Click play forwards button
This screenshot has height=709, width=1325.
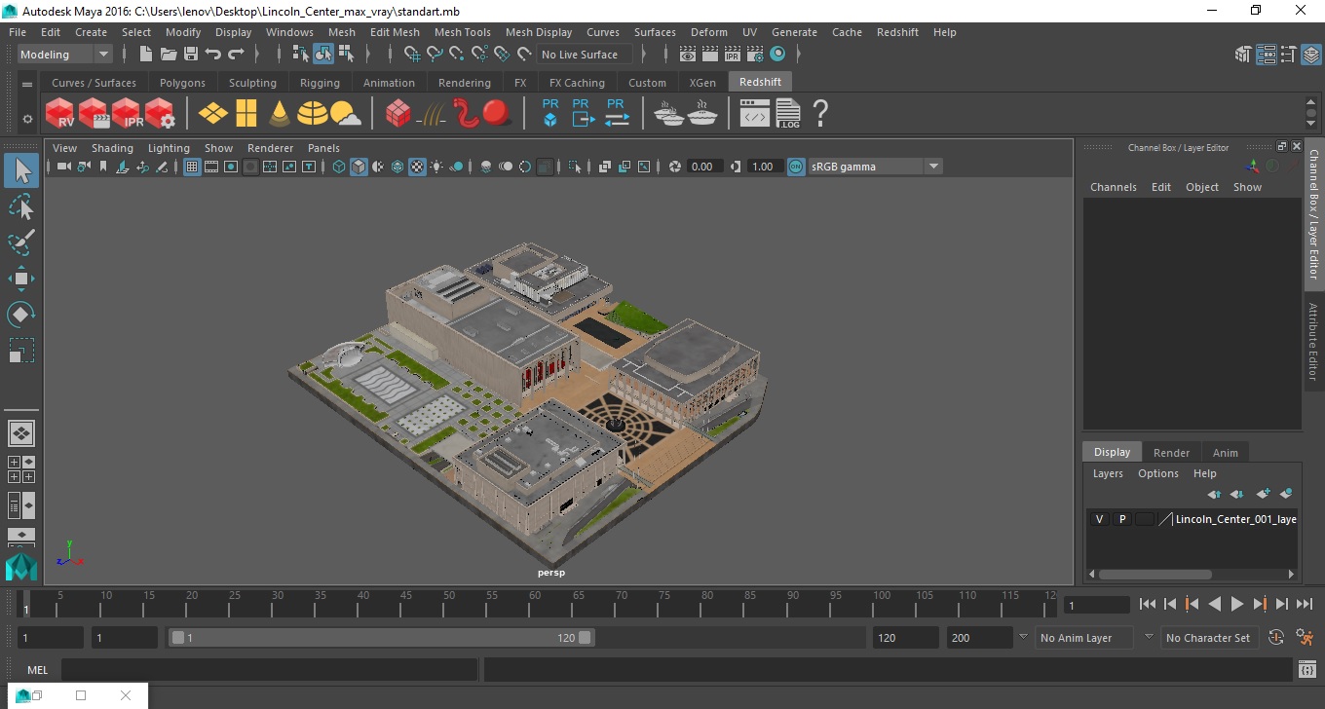coord(1237,605)
